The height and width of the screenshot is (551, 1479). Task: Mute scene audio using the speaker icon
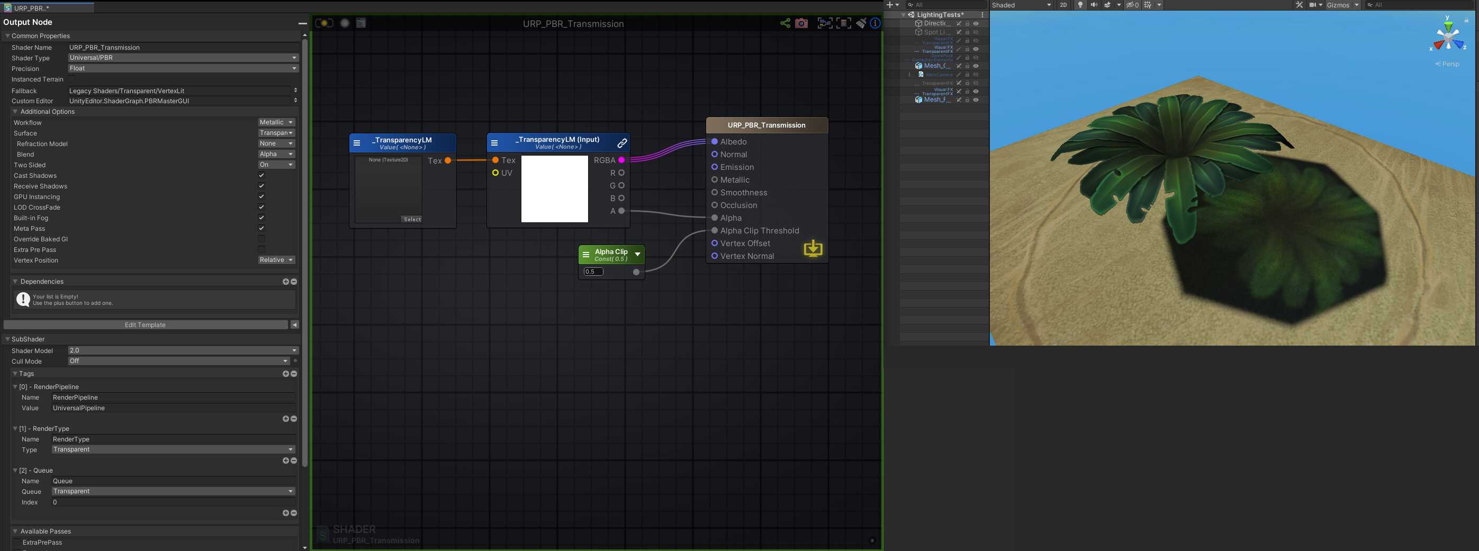click(x=1094, y=5)
